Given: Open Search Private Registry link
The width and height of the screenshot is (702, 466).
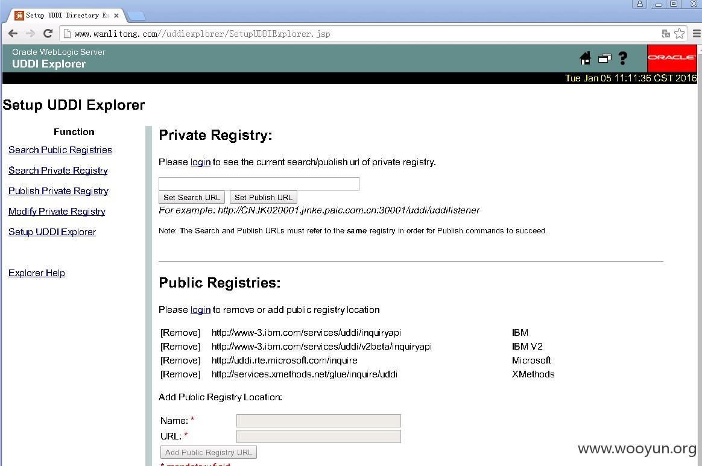Looking at the screenshot, I should click(58, 171).
